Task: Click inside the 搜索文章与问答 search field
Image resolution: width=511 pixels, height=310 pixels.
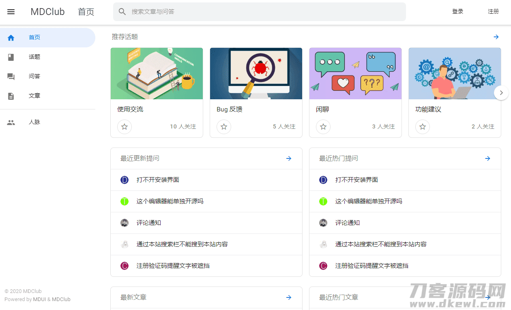Action: 260,11
